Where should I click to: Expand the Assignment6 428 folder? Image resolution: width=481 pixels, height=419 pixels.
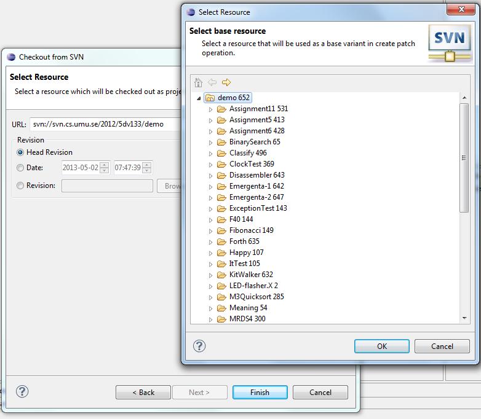(x=210, y=131)
